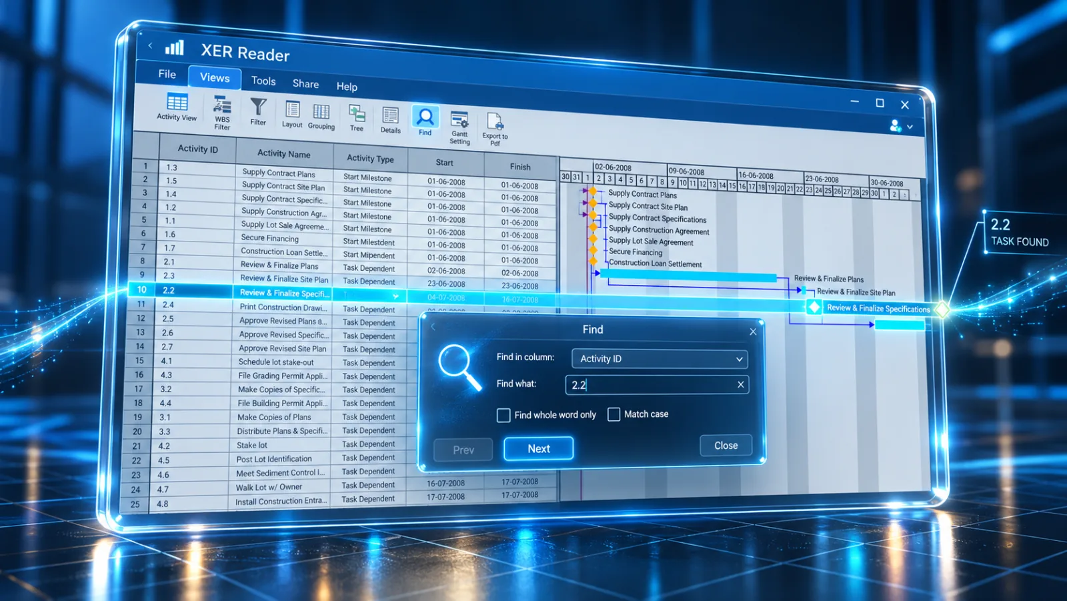
Task: Open the WBS Filter tool
Action: click(222, 112)
